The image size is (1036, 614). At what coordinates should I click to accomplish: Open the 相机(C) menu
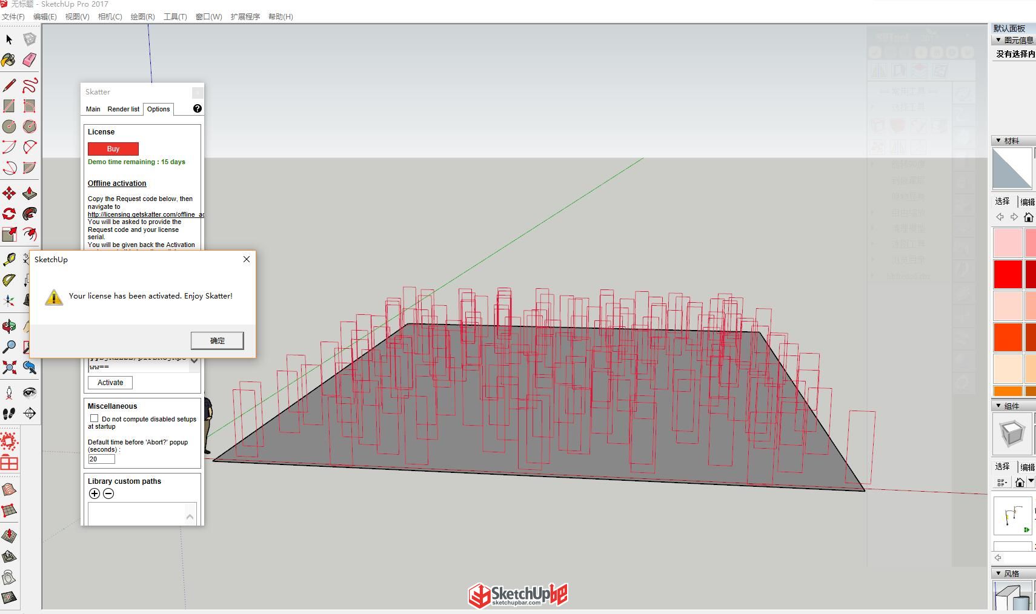tap(110, 17)
